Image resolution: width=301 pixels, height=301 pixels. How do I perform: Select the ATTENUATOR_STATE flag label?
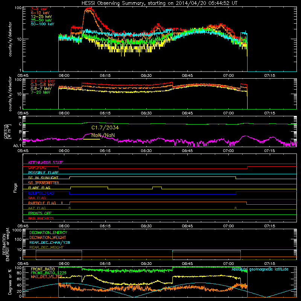click(x=46, y=163)
